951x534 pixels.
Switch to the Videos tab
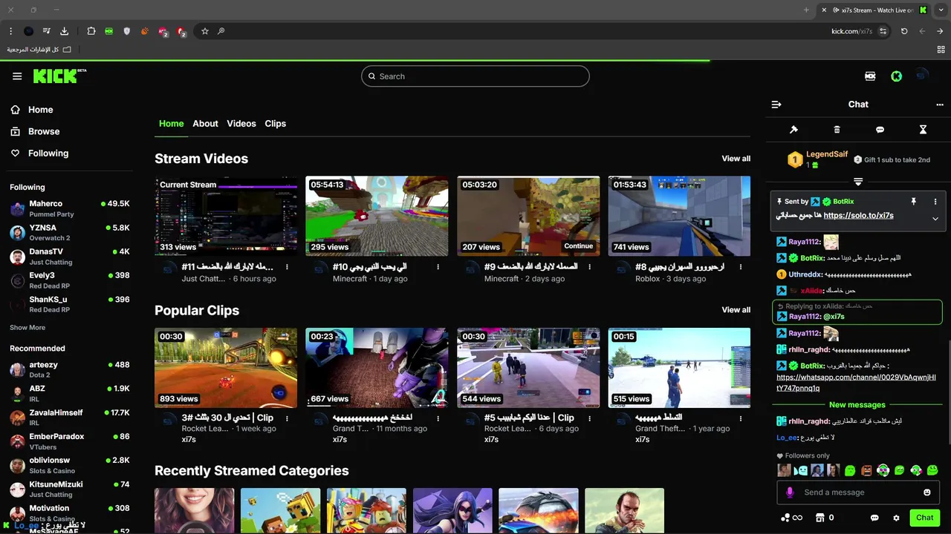coord(241,124)
